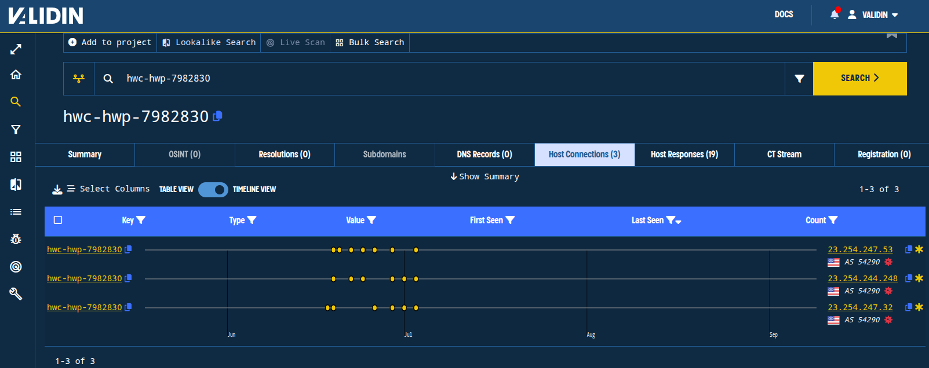Click the bookmark icon at top right
The image size is (929, 368).
(x=892, y=36)
